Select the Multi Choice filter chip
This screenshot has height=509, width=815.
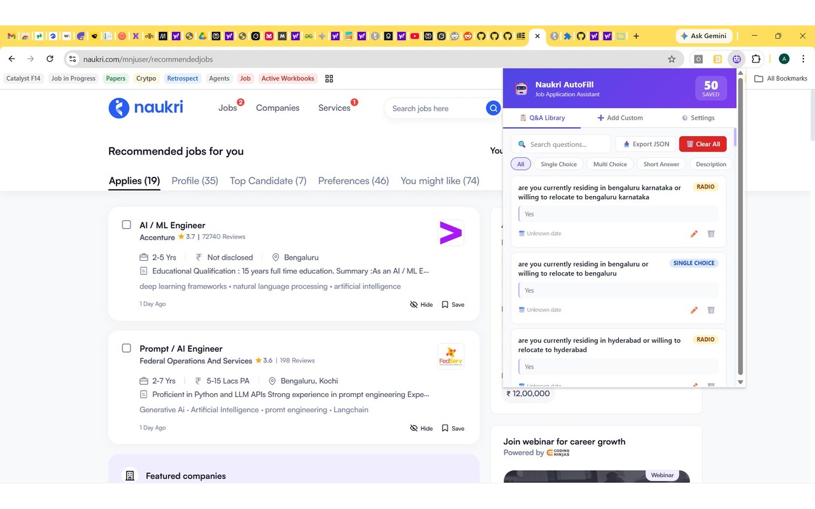[x=610, y=164]
